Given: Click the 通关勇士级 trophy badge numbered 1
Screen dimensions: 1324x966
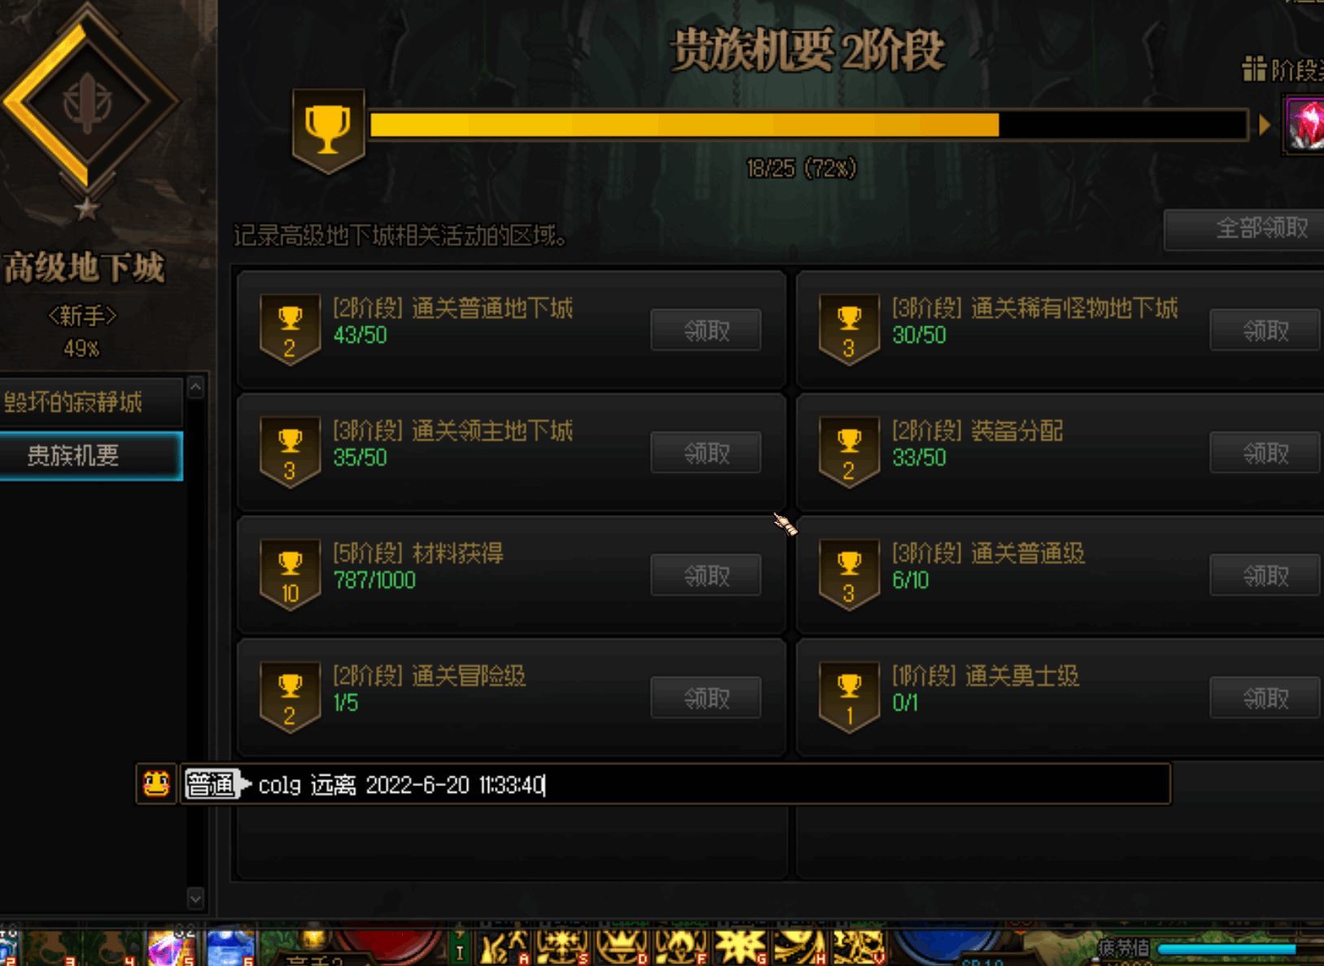Looking at the screenshot, I should (x=849, y=698).
